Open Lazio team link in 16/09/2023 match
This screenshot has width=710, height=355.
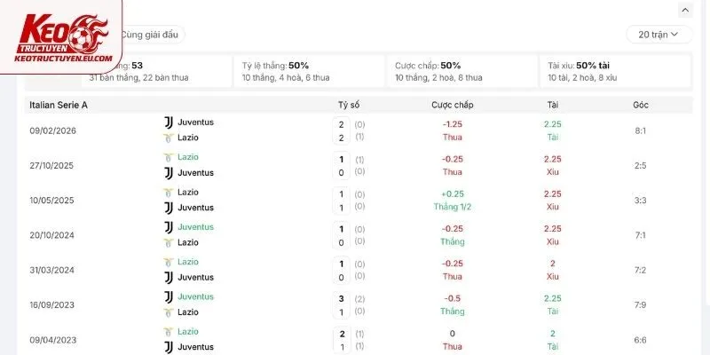coord(188,312)
